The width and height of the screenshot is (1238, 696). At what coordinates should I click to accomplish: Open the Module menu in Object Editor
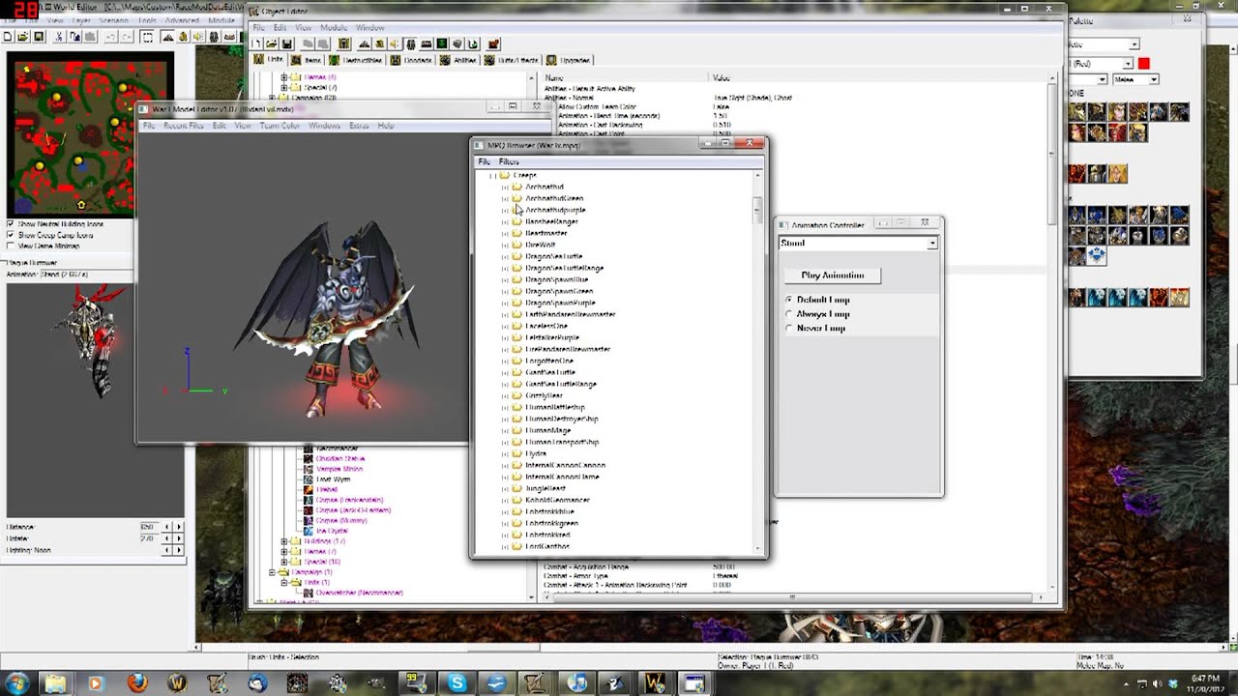(x=334, y=27)
